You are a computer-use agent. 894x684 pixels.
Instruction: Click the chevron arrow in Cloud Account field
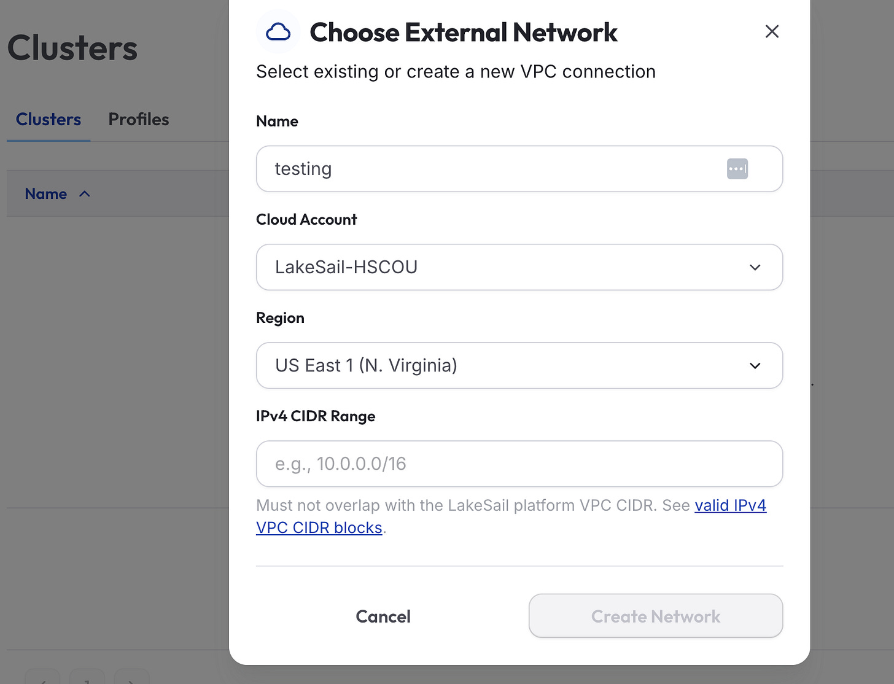(x=755, y=268)
